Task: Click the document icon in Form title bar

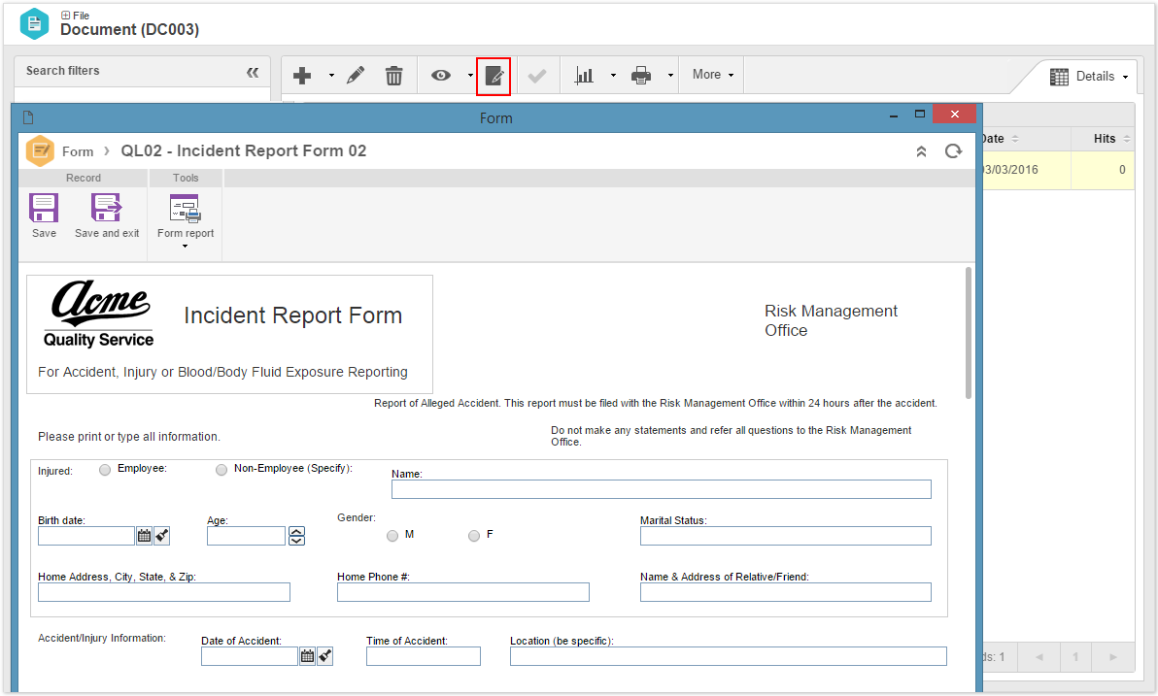Action: coord(28,117)
